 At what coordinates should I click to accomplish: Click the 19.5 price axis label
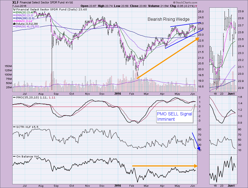201,75
